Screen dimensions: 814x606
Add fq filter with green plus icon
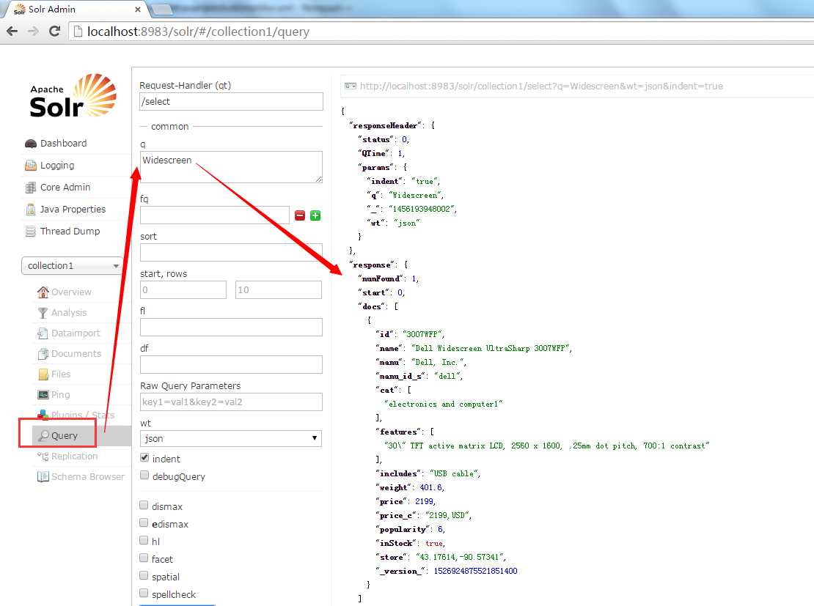pyautogui.click(x=315, y=215)
